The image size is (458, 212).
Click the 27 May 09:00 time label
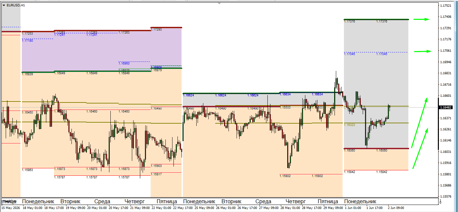click(x=269, y=208)
